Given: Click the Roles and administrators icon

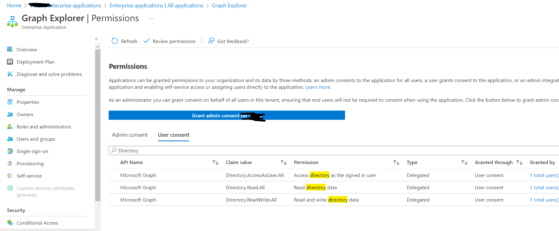Looking at the screenshot, I should click(x=10, y=127).
